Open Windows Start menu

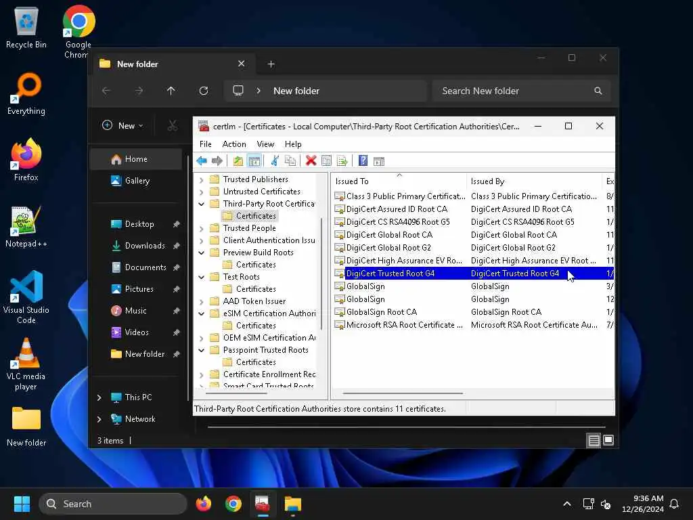tap(22, 504)
